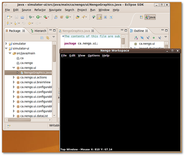Viewport: 185px width, 156px height.
Task: Click the Open Perspective icon
Action: [x=141, y=17]
